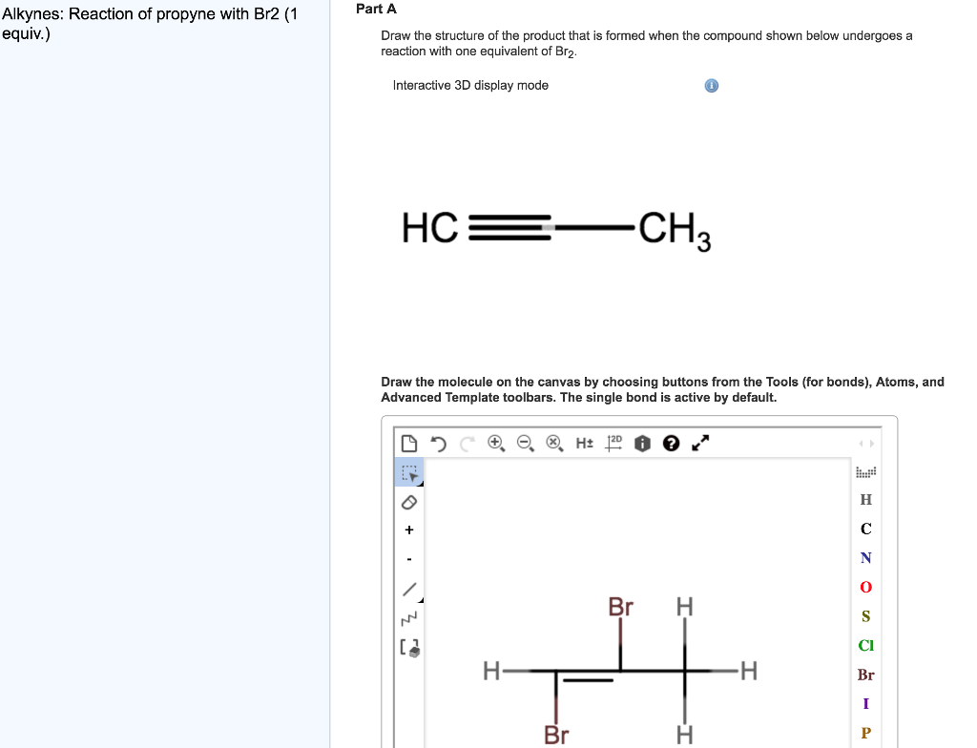Open Interactive 3D display mode

469,85
